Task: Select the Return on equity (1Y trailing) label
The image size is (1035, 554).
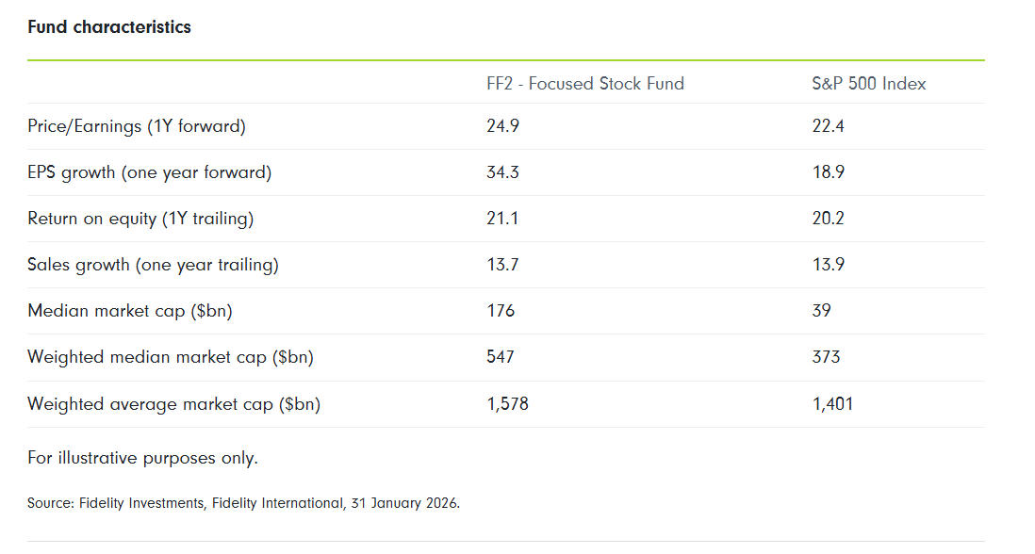Action: click(x=140, y=219)
